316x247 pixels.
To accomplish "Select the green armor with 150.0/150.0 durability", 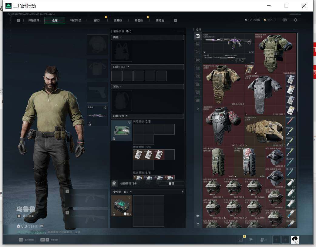I will coord(275,54).
